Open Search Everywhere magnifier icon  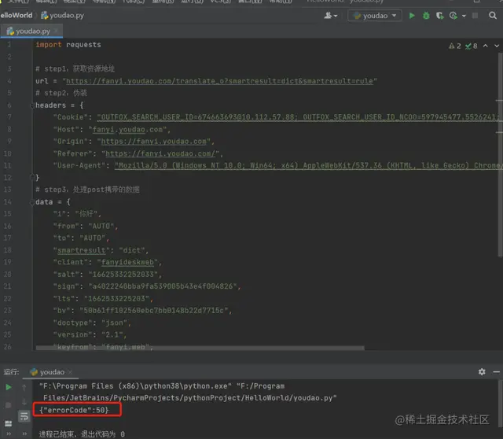click(x=493, y=16)
